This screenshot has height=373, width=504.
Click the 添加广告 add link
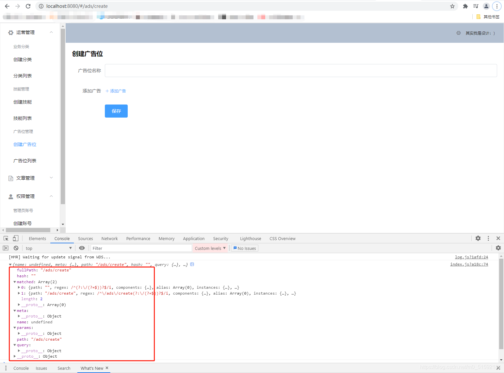point(116,91)
